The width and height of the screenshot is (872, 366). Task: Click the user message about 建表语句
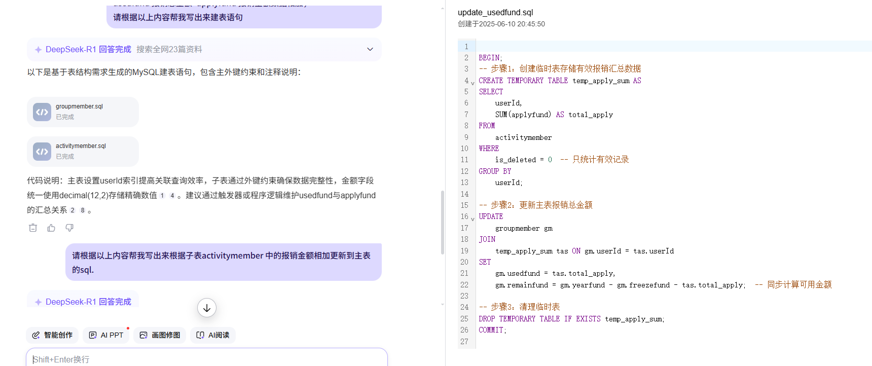click(244, 17)
